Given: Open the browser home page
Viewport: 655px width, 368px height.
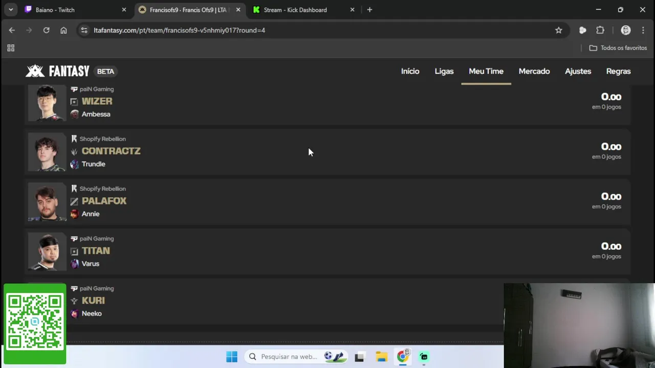Looking at the screenshot, I should click(x=63, y=30).
